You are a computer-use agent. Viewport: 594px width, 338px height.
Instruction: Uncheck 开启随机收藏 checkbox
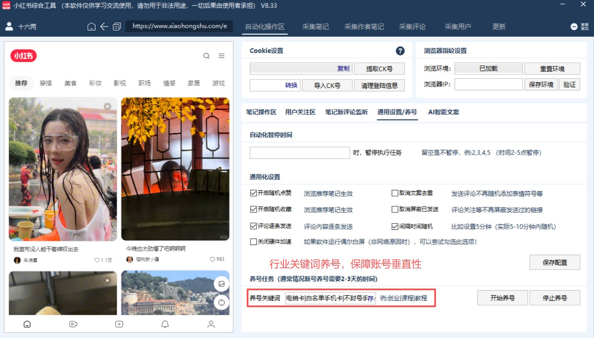tap(253, 209)
